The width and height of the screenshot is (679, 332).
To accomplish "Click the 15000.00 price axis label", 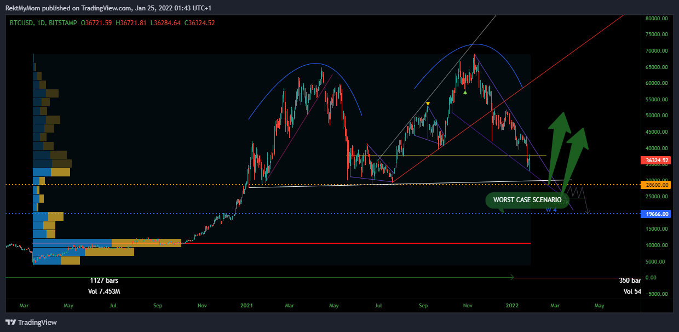I will pos(657,229).
